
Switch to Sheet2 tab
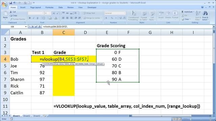(27, 116)
